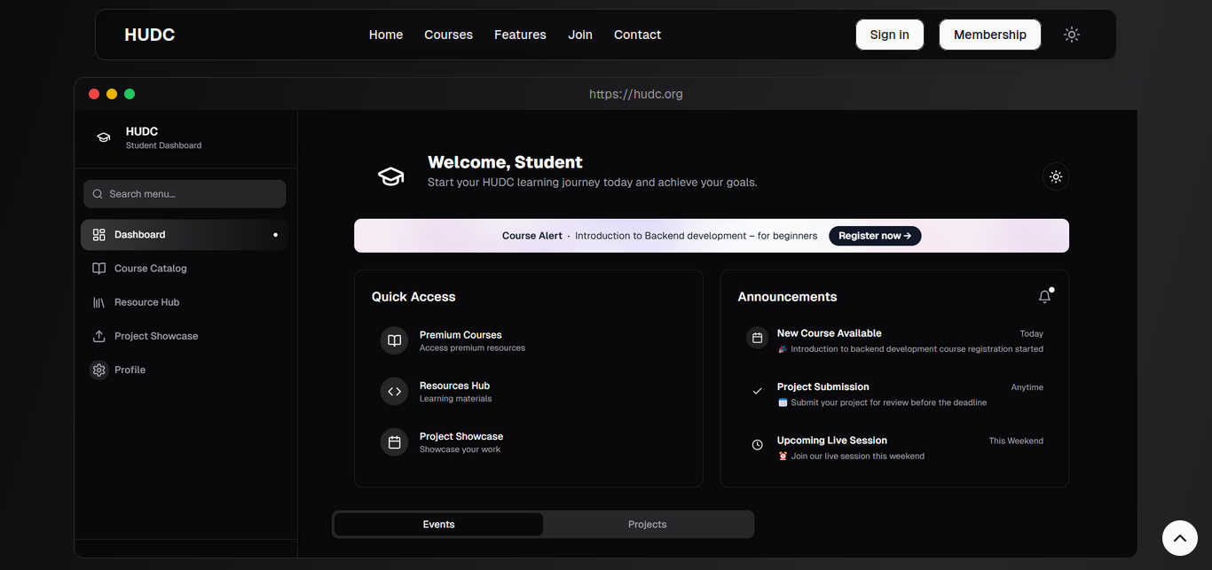Screen dimensions: 1212x570
Task: Open the Membership button
Action: (989, 35)
